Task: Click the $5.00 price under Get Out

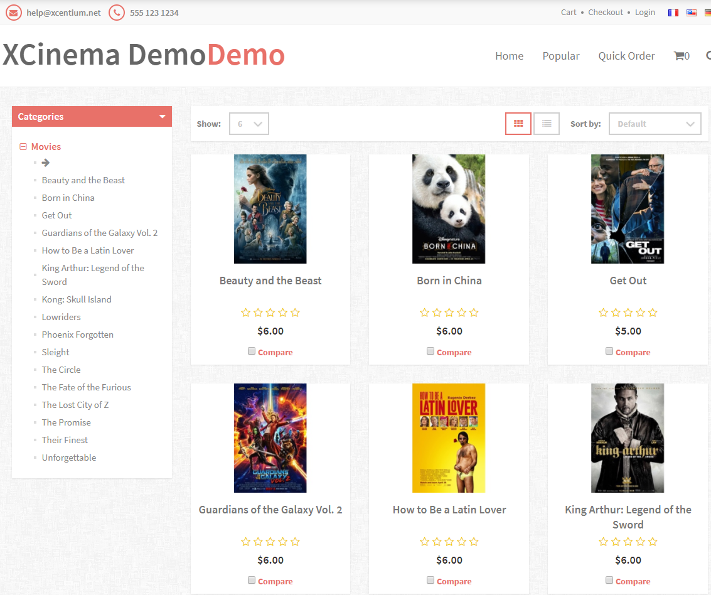Action: coord(628,331)
